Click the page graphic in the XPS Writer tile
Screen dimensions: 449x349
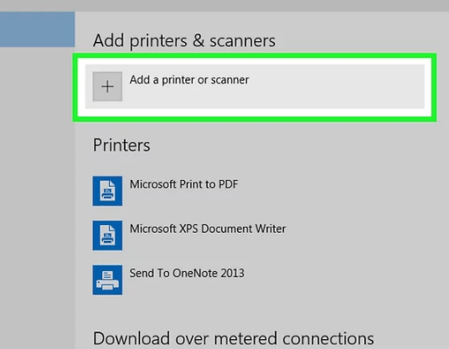pos(107,235)
